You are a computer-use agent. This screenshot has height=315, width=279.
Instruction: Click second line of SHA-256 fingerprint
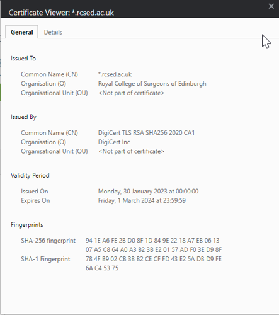point(154,249)
